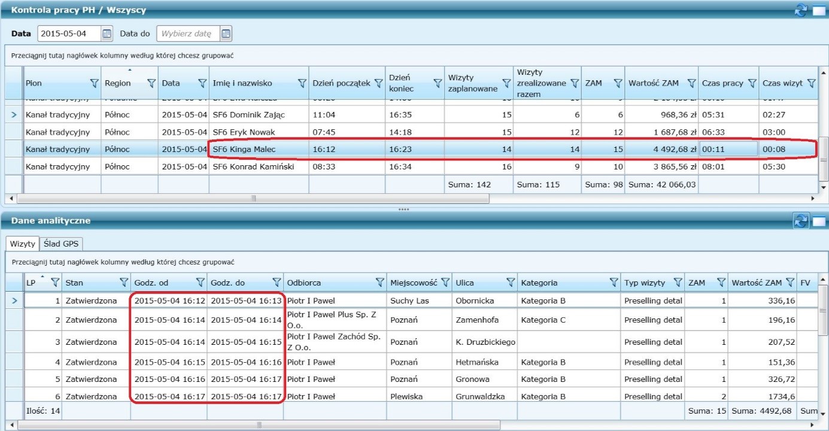The width and height of the screenshot is (829, 431).
Task: Maximize the Dane analityczne panel
Action: pyautogui.click(x=818, y=221)
